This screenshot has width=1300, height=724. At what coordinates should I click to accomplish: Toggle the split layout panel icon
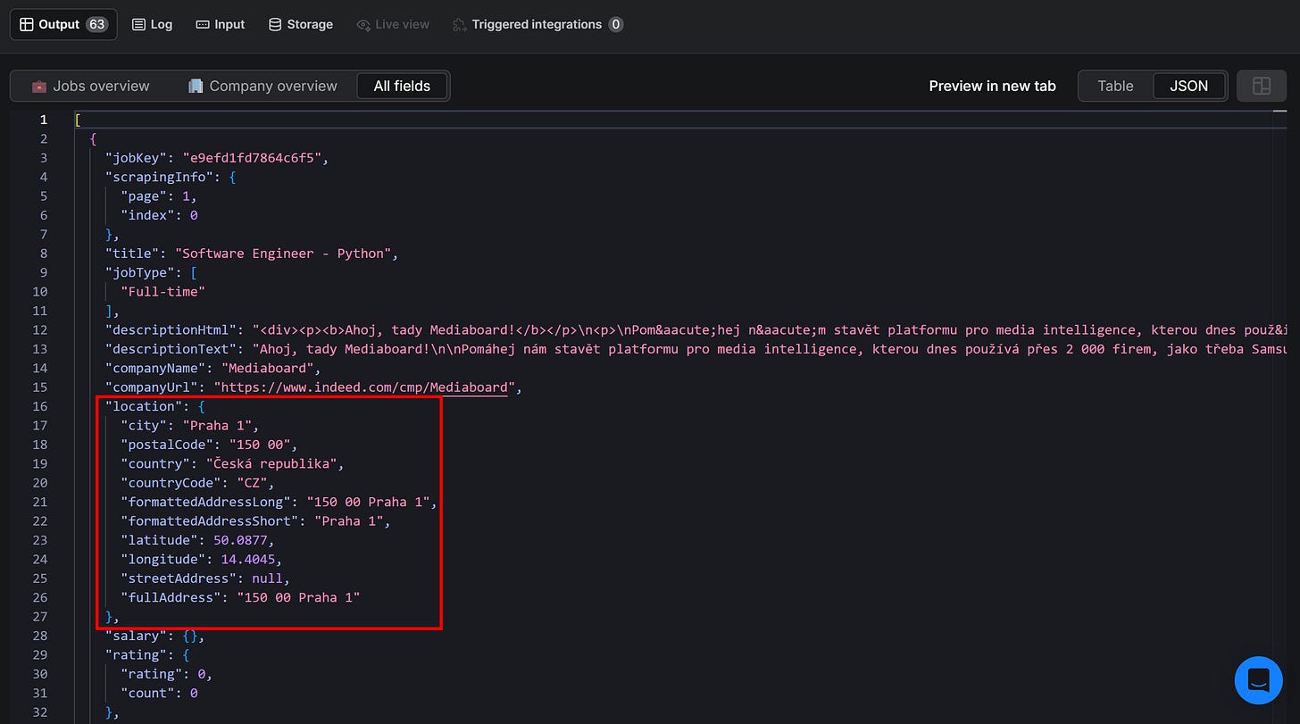coord(1262,86)
